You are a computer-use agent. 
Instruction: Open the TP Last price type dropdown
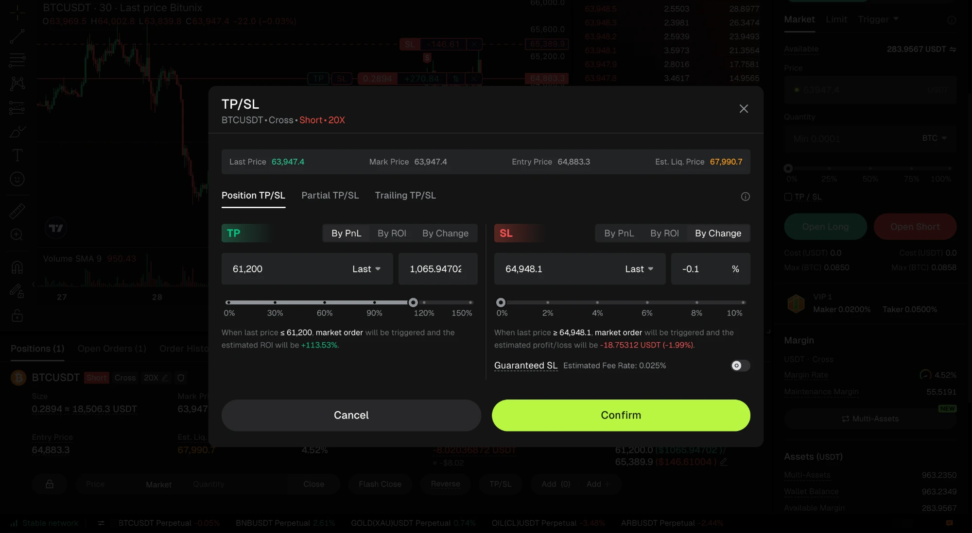[x=366, y=269]
